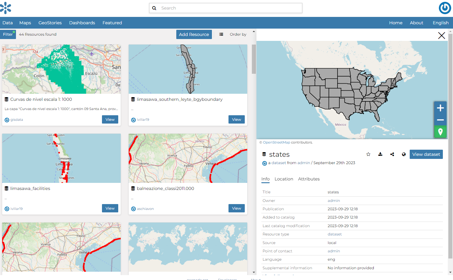Toggle the Filter panel open
Screen dimensions: 453x280
[x=8, y=34]
